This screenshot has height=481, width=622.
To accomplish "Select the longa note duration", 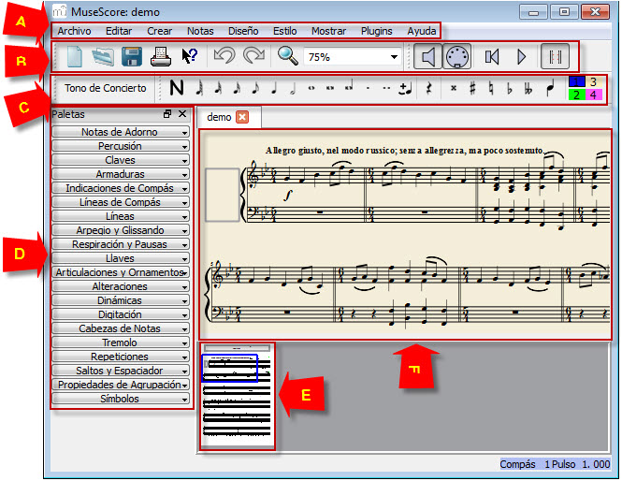I will tap(349, 88).
